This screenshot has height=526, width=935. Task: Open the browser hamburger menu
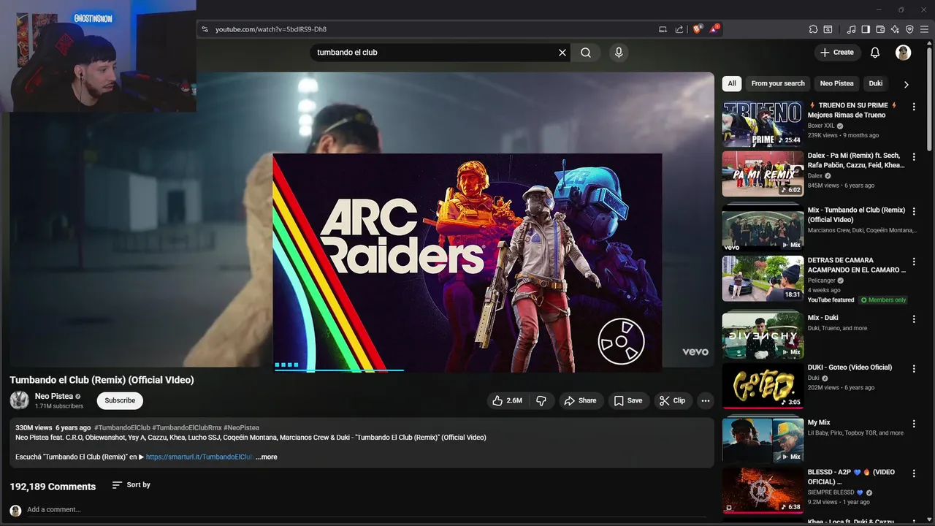click(x=924, y=29)
